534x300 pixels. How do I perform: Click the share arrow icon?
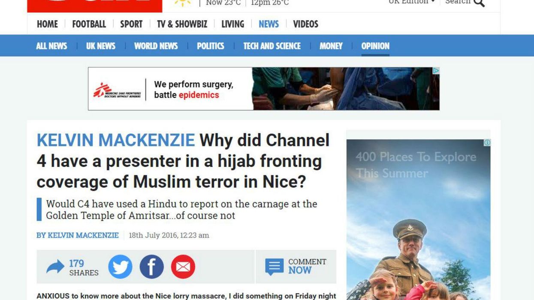(55, 267)
